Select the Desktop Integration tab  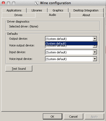click(86, 10)
